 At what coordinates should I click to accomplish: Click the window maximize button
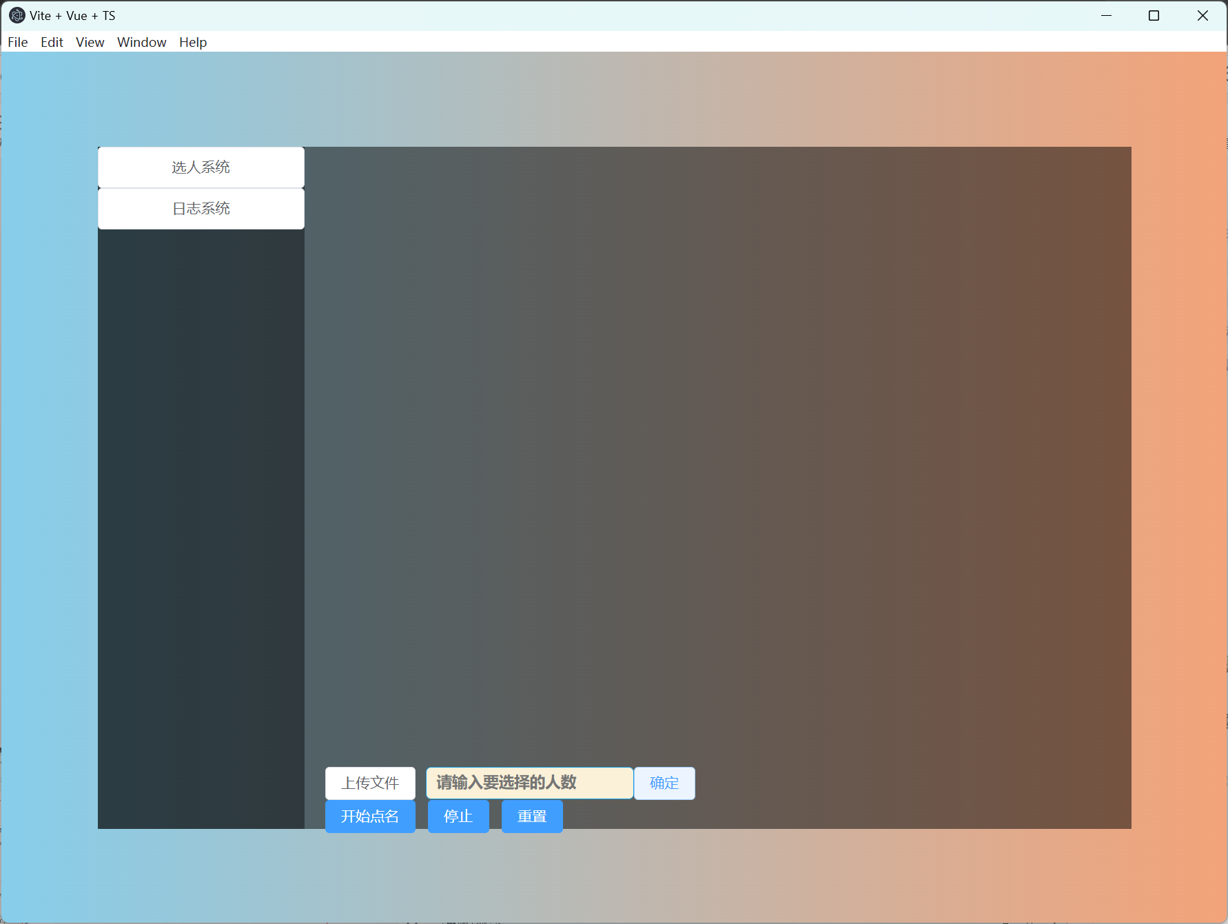tap(1154, 15)
